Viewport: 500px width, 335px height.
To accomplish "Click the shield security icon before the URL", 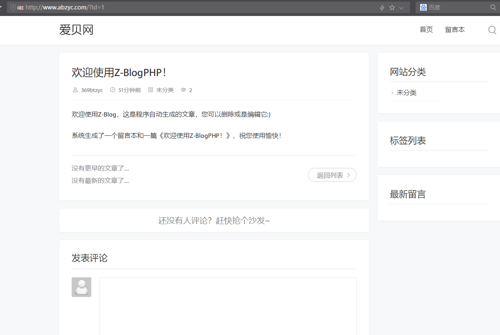I will [13, 7].
